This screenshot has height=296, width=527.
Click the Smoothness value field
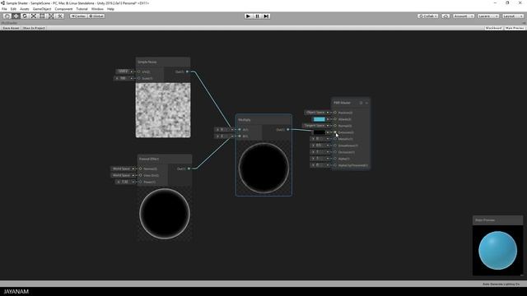click(319, 146)
